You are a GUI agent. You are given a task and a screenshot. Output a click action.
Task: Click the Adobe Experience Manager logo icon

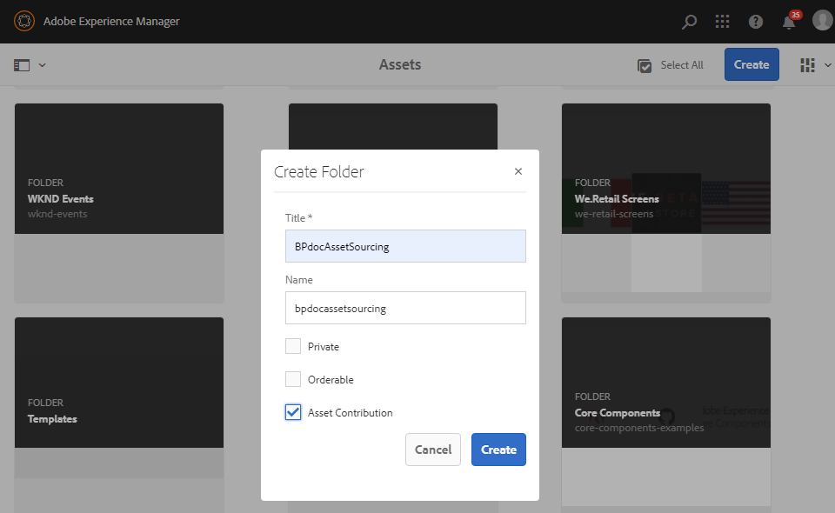pos(24,21)
